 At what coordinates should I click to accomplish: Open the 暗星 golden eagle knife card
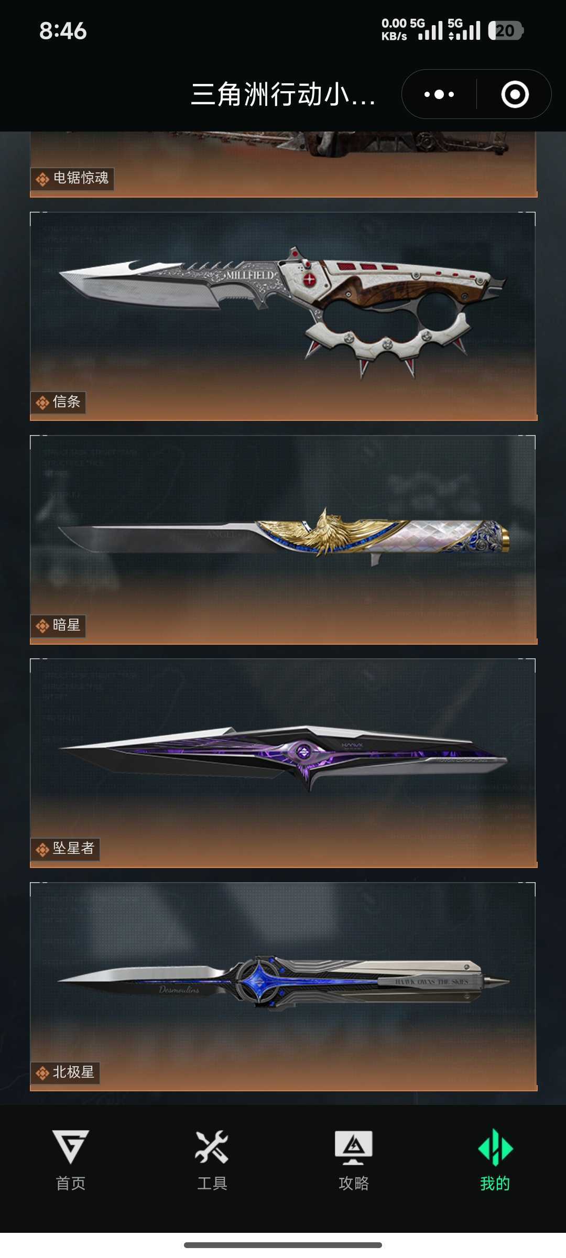pos(283,539)
